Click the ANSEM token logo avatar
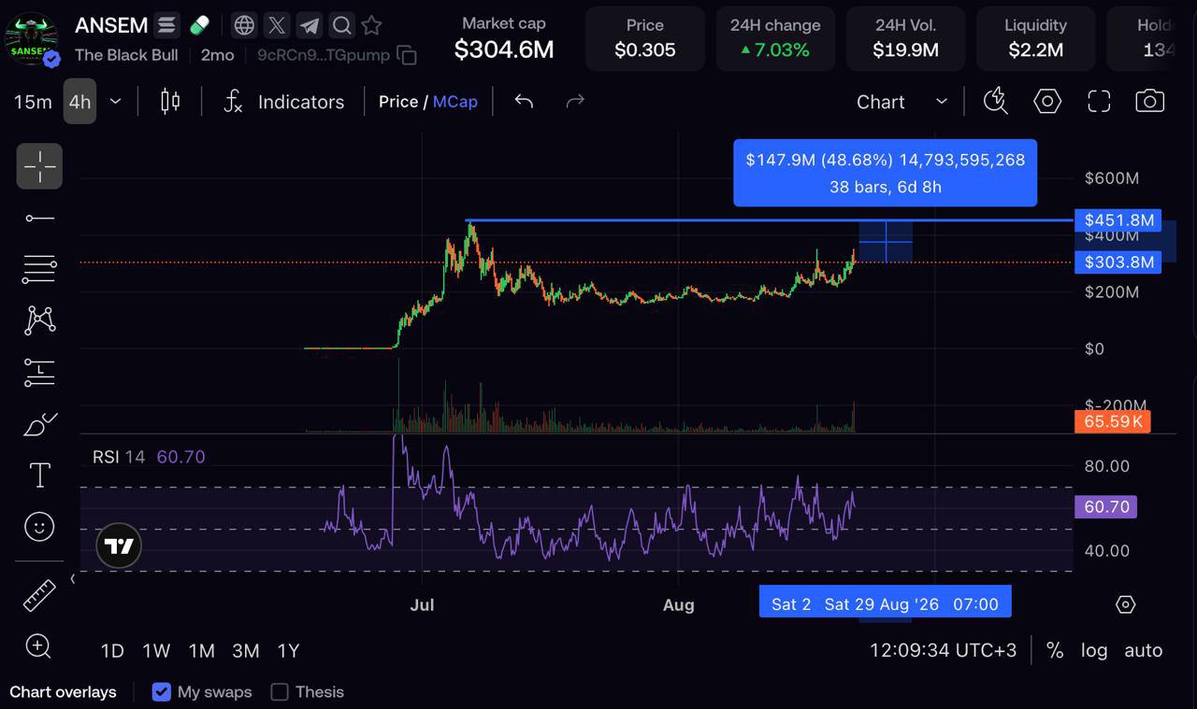This screenshot has width=1197, height=709. tap(31, 40)
